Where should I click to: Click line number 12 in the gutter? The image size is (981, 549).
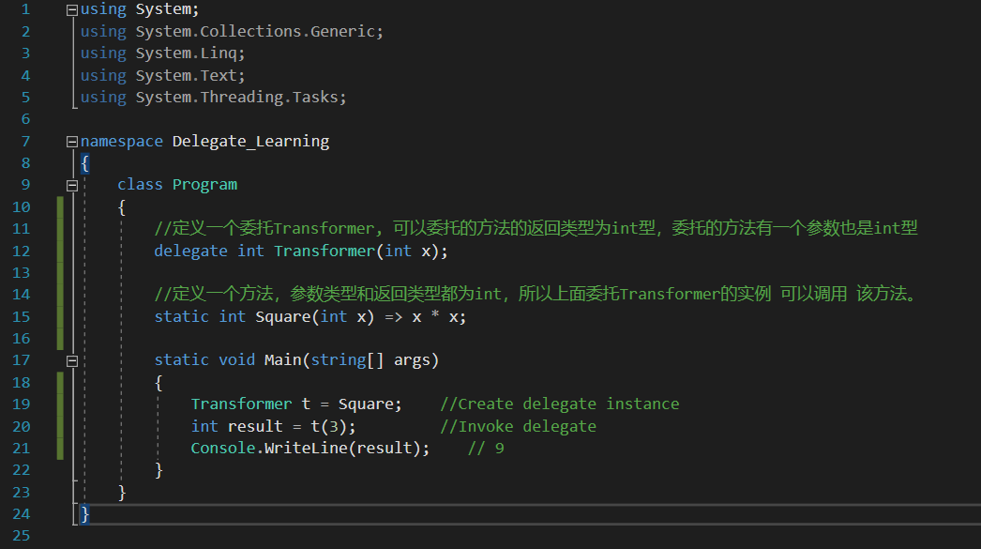click(x=22, y=251)
